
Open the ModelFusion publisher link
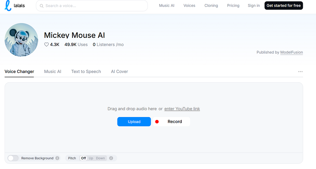(x=291, y=52)
